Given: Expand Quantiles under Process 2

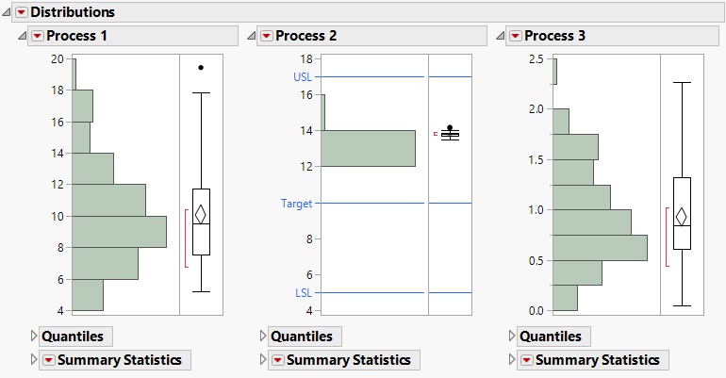Looking at the screenshot, I should tap(264, 337).
